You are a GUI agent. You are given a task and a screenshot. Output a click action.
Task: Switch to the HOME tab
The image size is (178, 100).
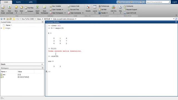6,2
